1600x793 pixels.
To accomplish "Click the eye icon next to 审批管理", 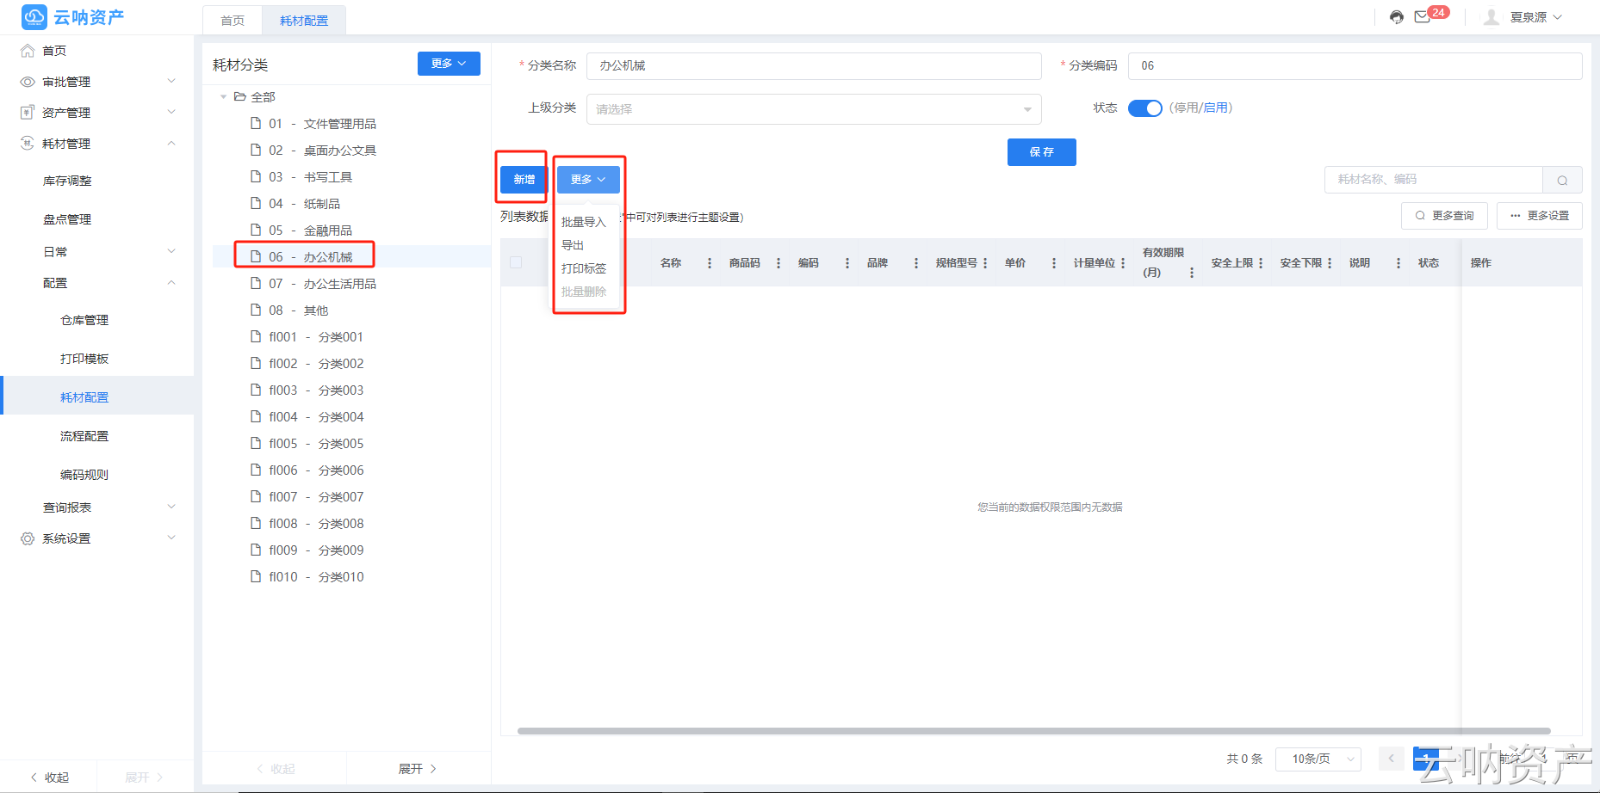I will (x=28, y=82).
